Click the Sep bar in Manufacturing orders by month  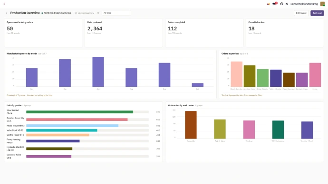164,74
